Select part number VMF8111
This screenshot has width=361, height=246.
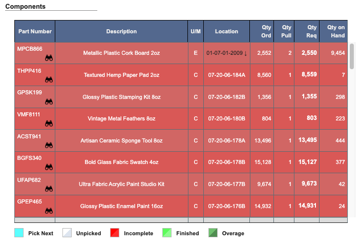point(29,114)
